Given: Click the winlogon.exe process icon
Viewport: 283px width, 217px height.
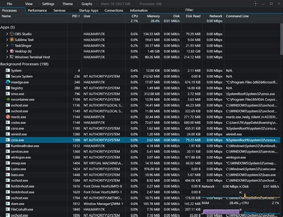Looking at the screenshot, I should pos(8,157).
